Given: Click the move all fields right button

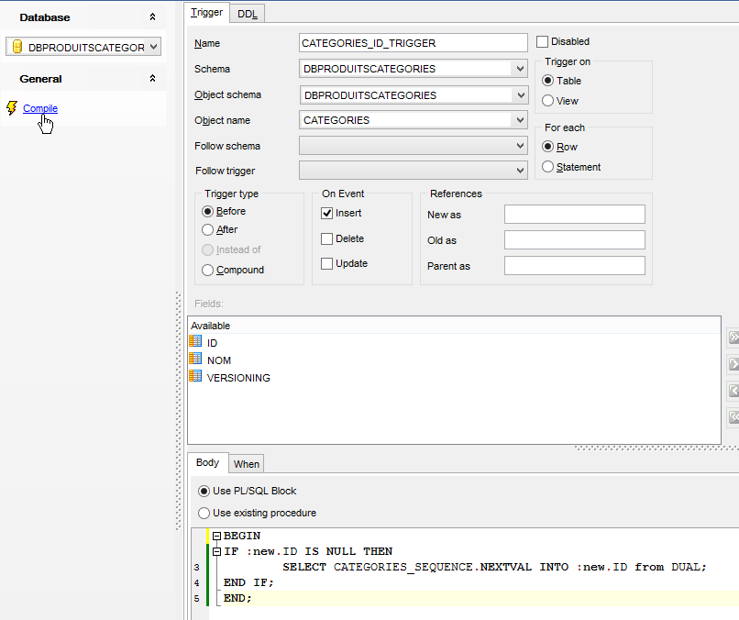Looking at the screenshot, I should [733, 338].
